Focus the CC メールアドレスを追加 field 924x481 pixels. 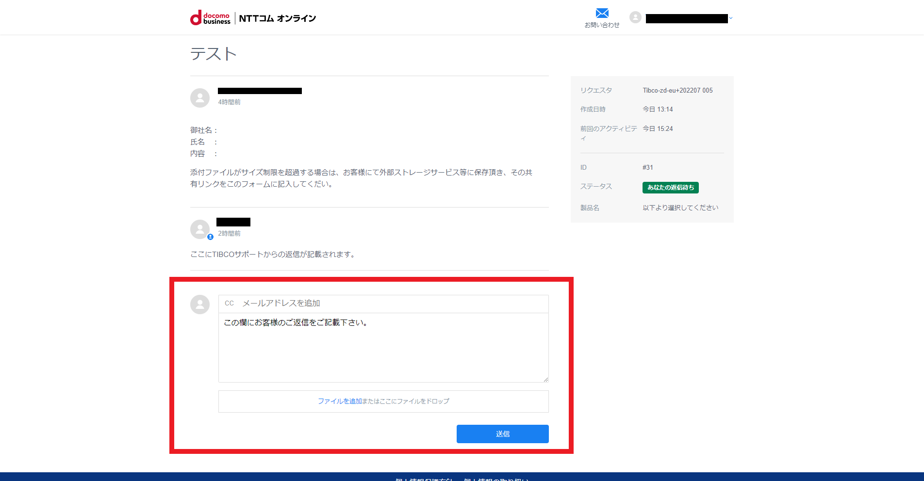[x=393, y=304]
